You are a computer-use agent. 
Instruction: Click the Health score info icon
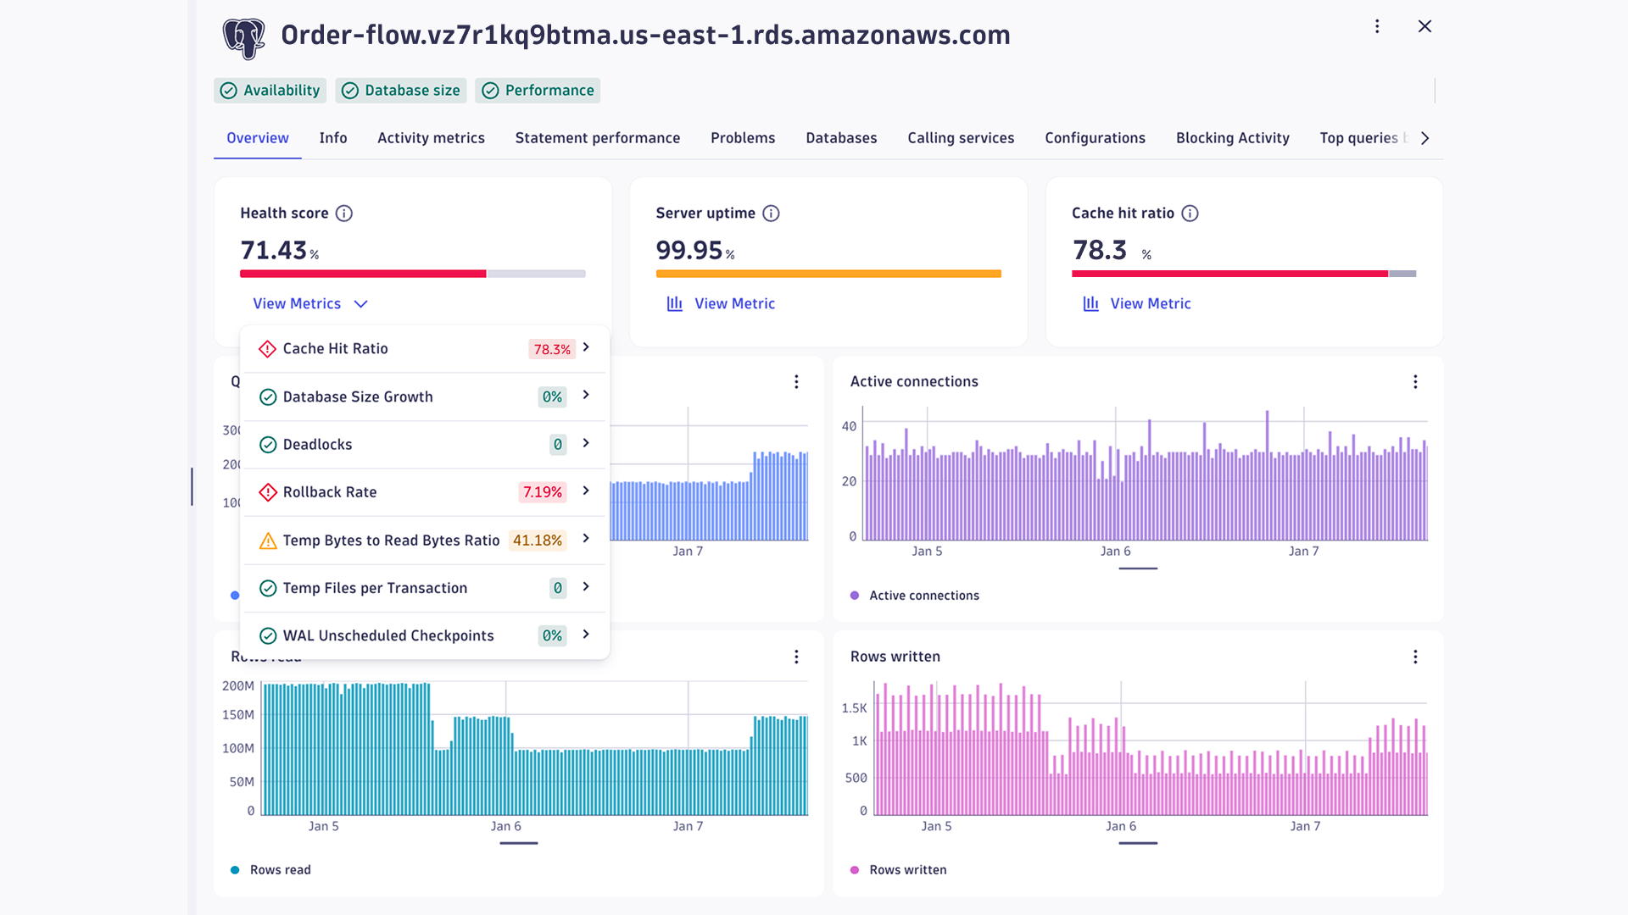tap(343, 213)
